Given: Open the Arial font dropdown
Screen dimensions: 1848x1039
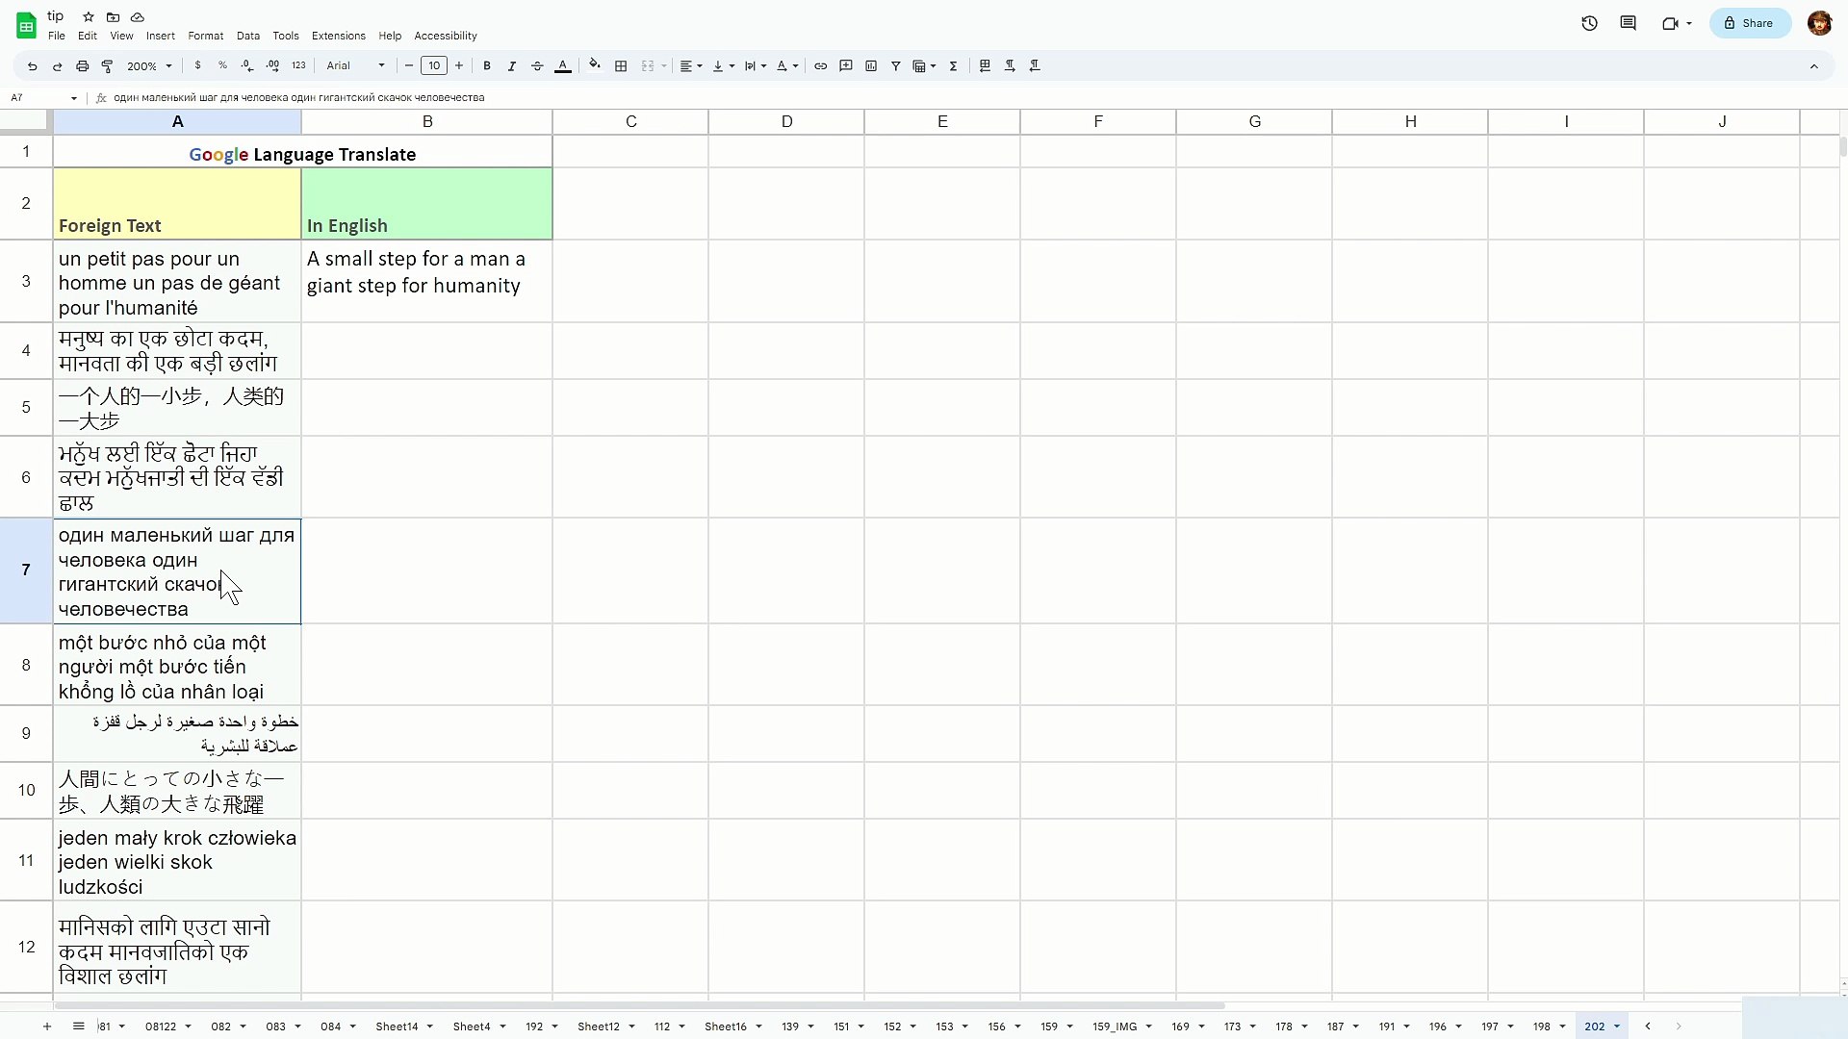Looking at the screenshot, I should click(x=354, y=65).
